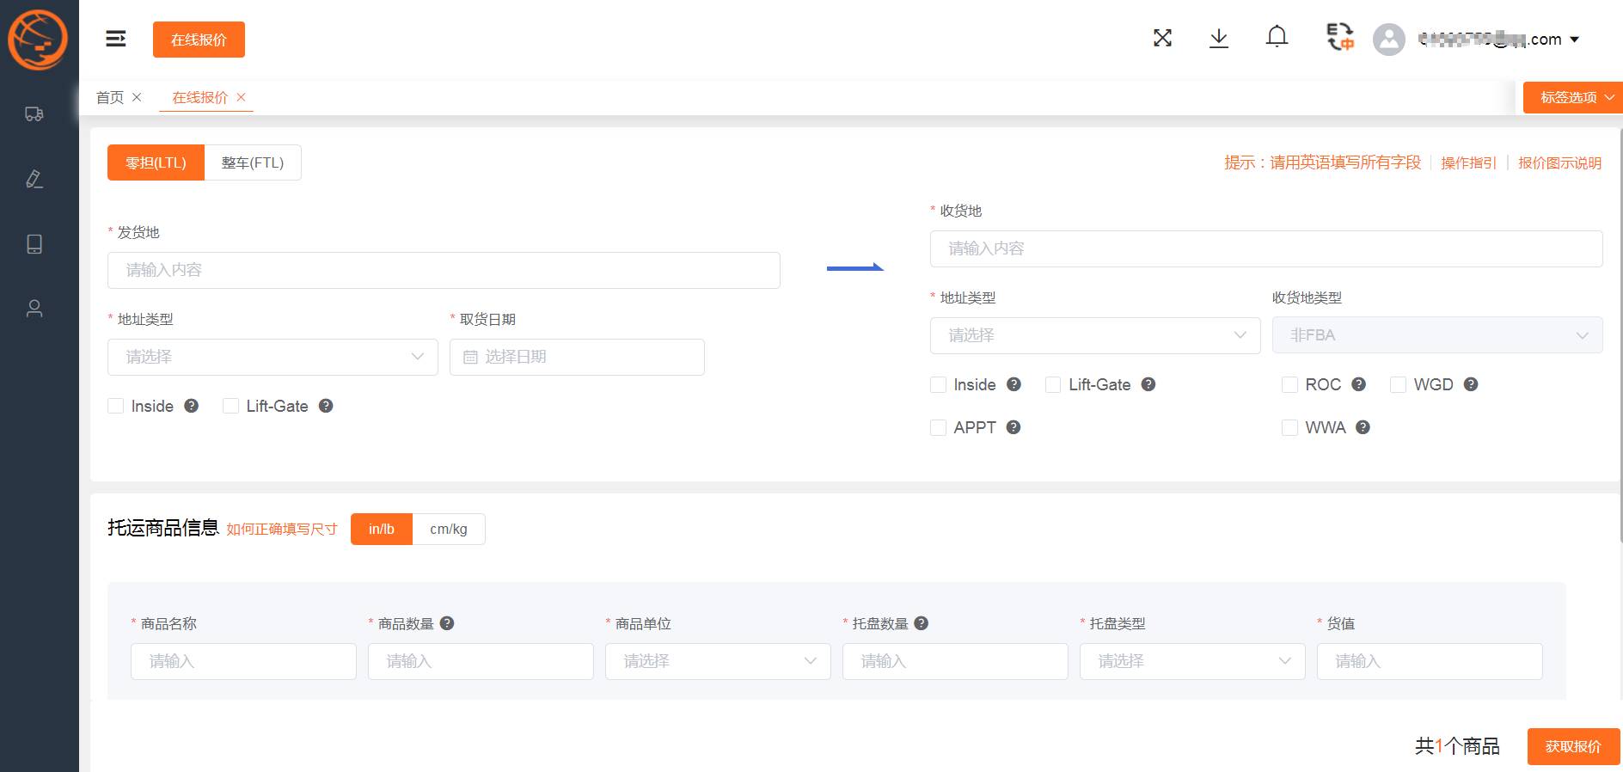This screenshot has width=1623, height=772.
Task: Enable the WGD checkbox
Action: [1398, 384]
